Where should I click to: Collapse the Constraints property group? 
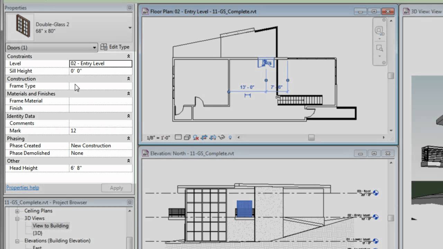(128, 56)
